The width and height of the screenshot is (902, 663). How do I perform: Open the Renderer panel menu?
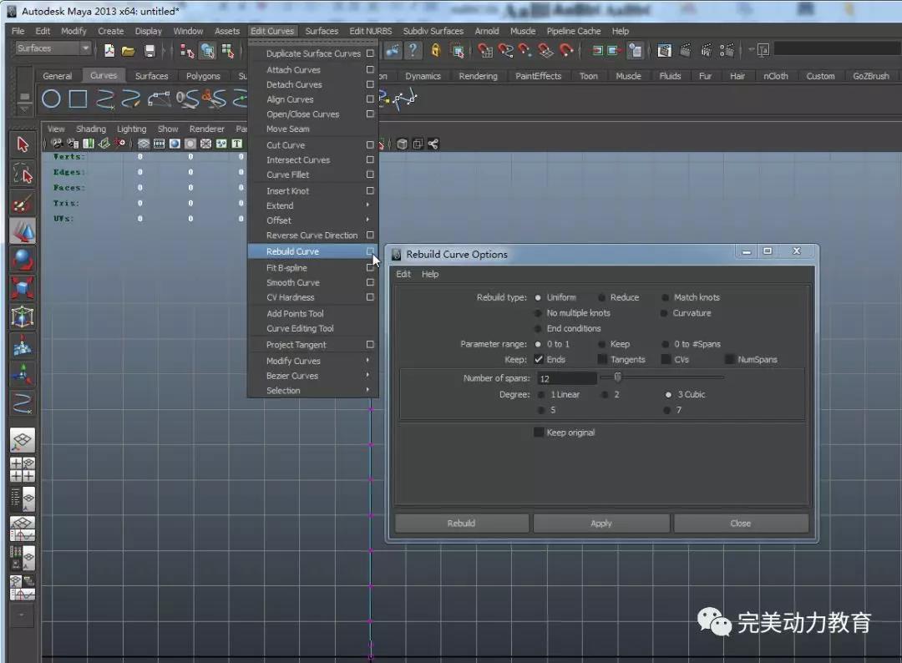click(x=206, y=129)
